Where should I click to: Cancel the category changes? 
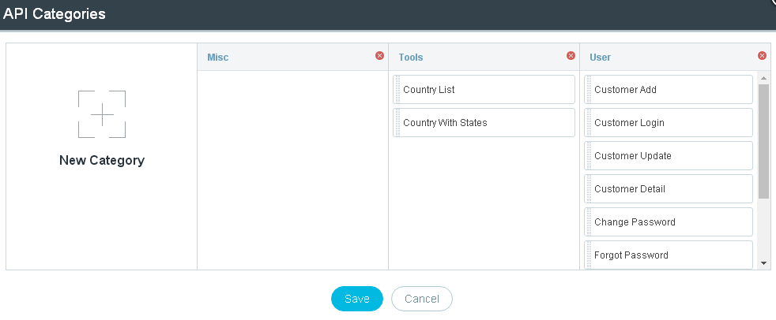422,299
